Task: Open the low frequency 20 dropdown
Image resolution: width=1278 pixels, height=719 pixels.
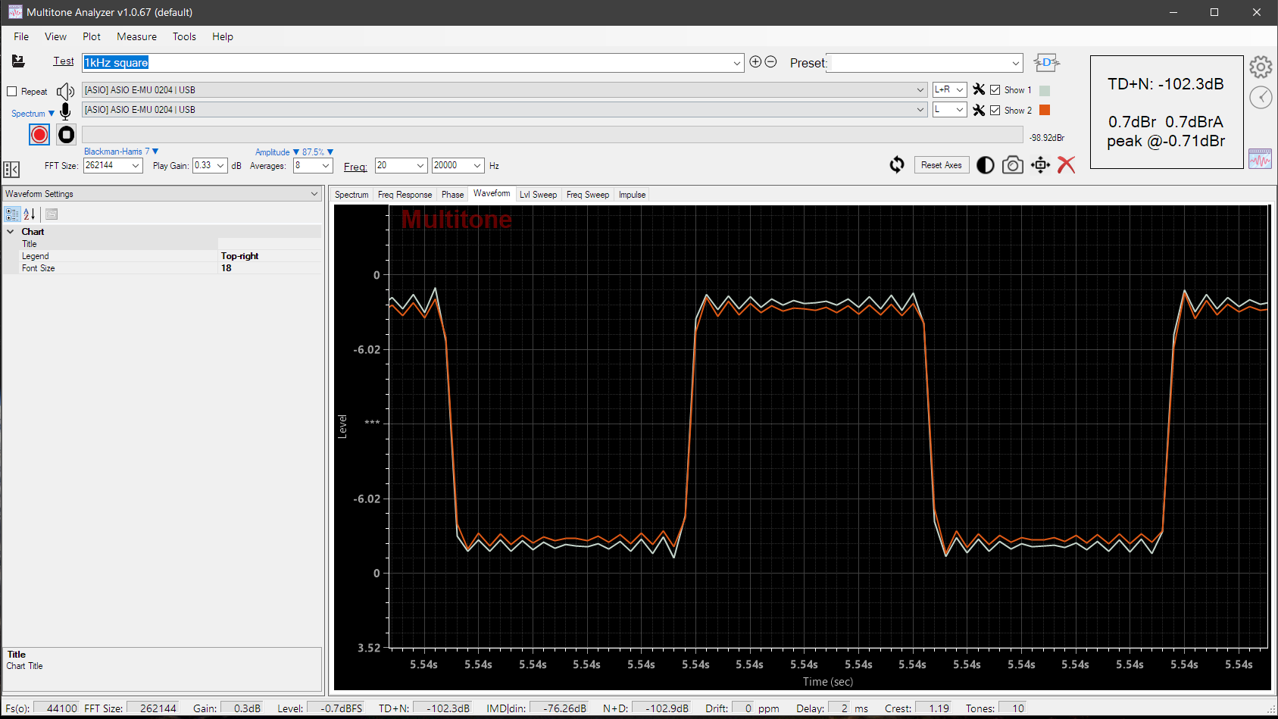Action: (420, 165)
